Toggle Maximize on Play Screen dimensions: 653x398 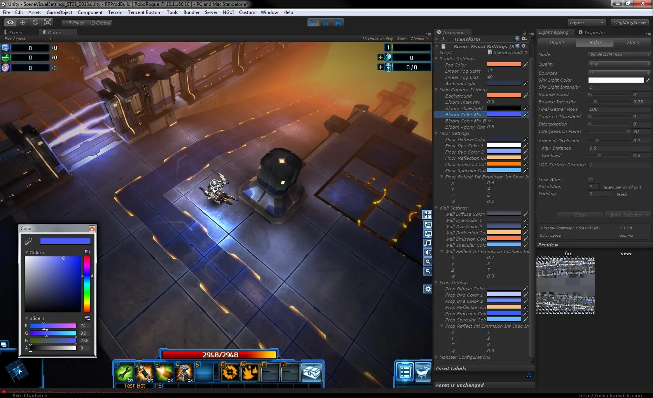pyautogui.click(x=377, y=38)
